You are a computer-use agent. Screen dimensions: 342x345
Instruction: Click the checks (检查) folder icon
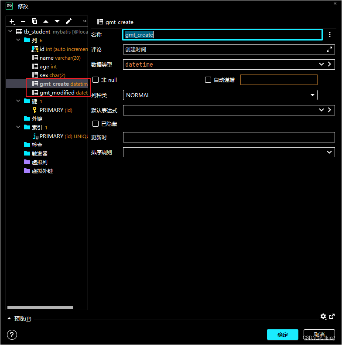coord(27,145)
